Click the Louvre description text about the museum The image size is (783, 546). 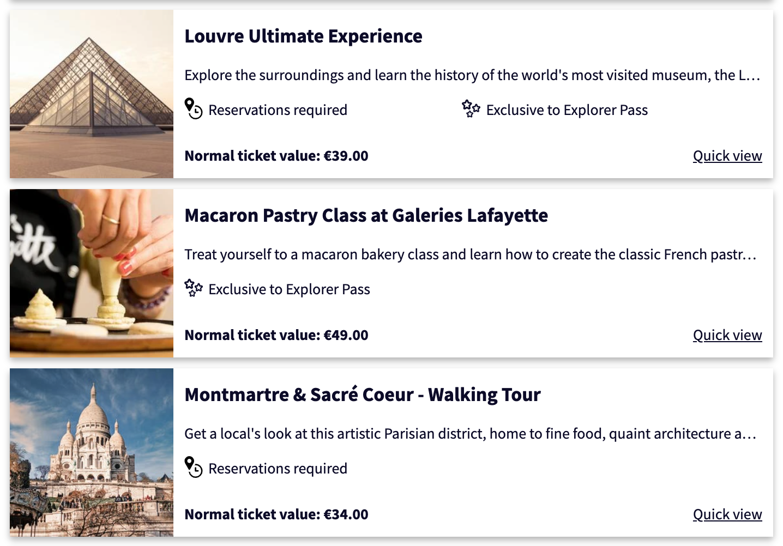(x=472, y=75)
